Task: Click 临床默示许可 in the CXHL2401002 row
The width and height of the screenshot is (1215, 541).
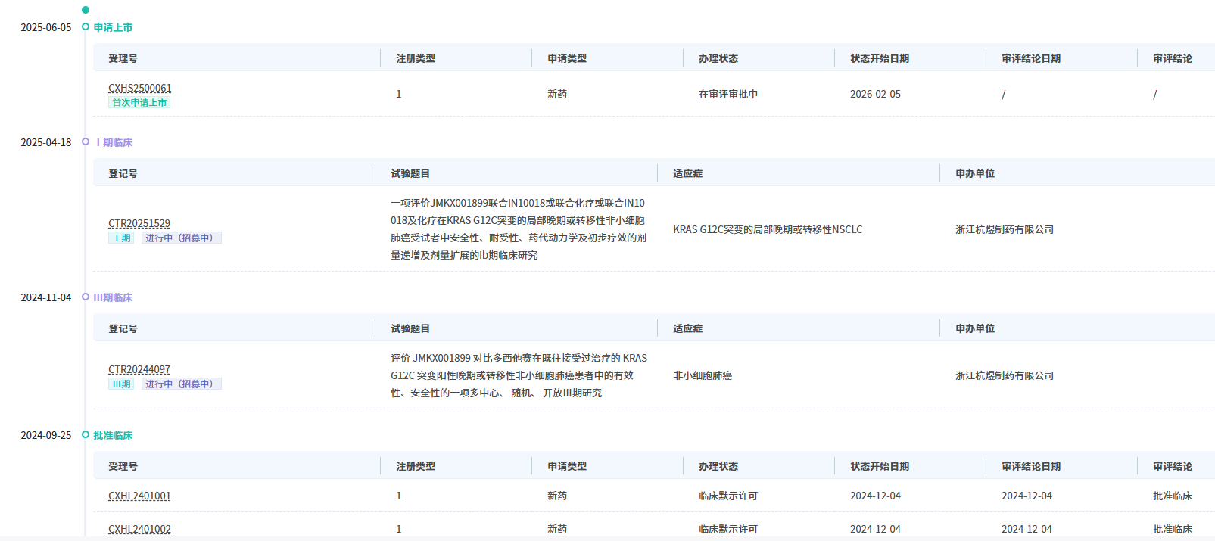Action: click(728, 529)
